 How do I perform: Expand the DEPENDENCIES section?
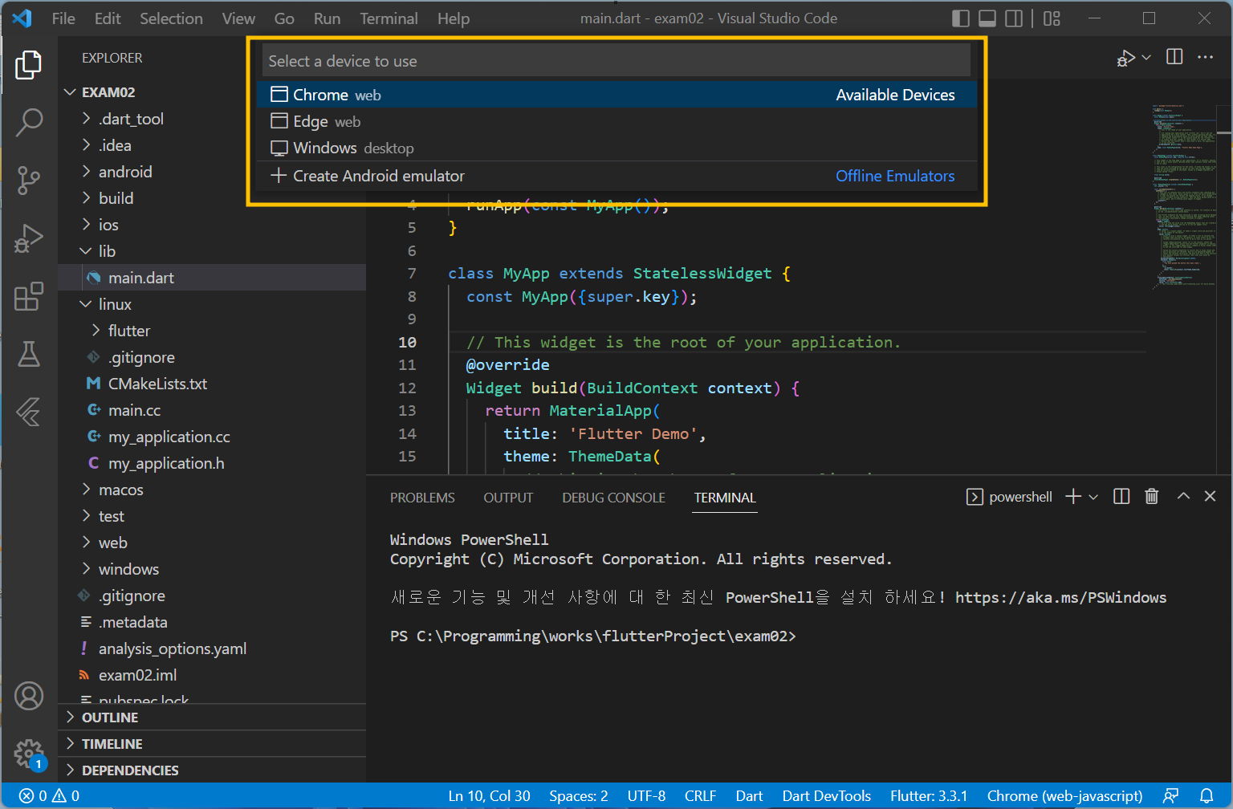212,770
